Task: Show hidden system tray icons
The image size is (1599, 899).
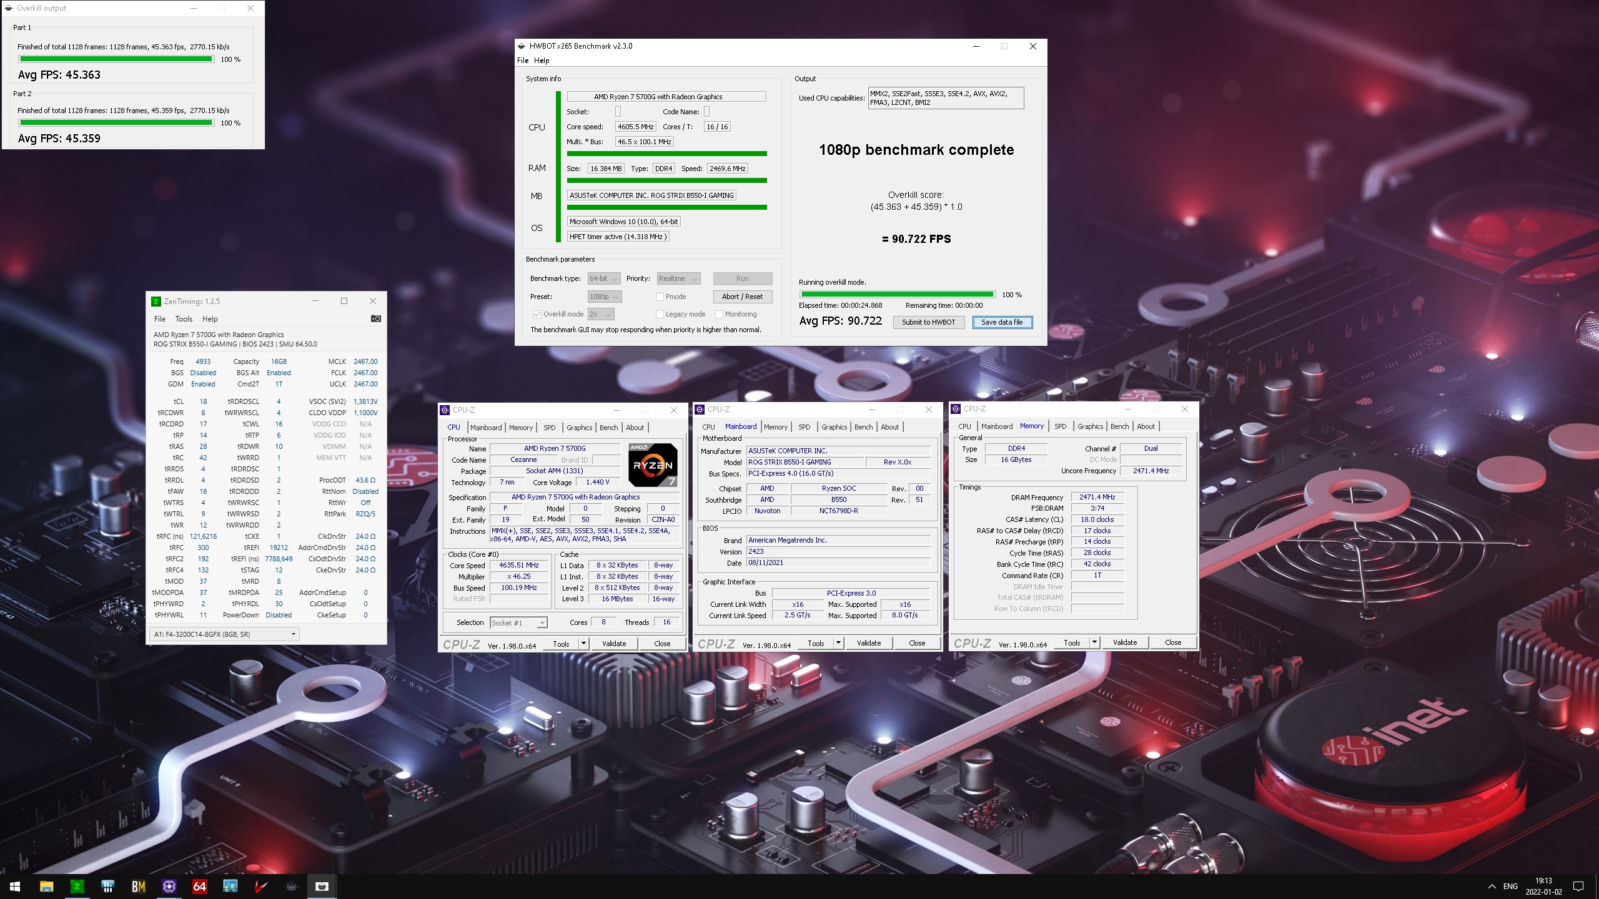Action: 1492,886
